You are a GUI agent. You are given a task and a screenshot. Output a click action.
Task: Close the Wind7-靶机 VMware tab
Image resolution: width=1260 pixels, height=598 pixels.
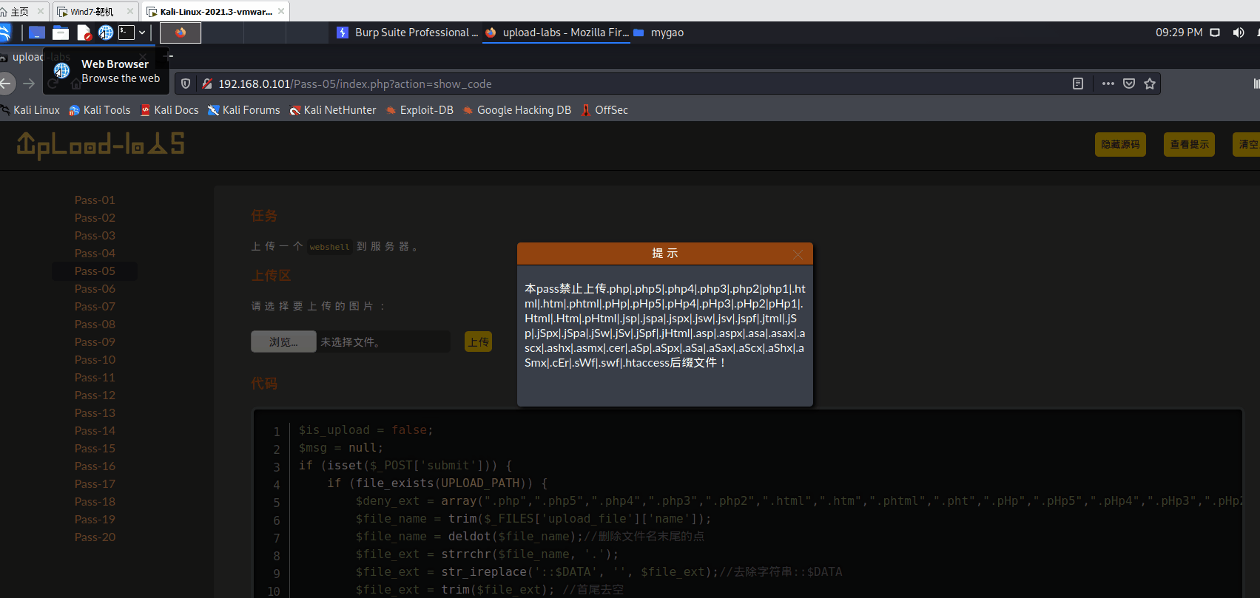[x=130, y=11]
